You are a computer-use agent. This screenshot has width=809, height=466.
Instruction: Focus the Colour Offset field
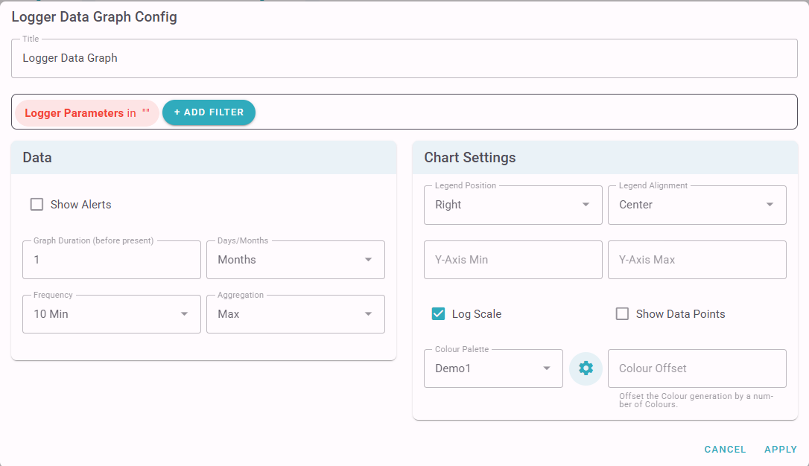click(697, 368)
